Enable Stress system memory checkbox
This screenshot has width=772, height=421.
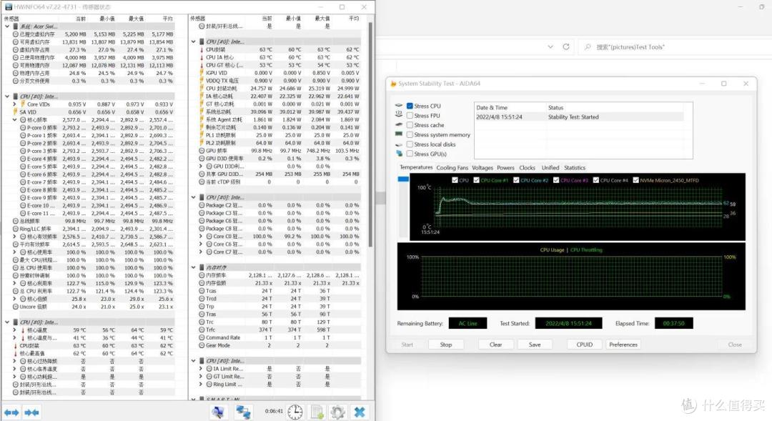point(410,134)
